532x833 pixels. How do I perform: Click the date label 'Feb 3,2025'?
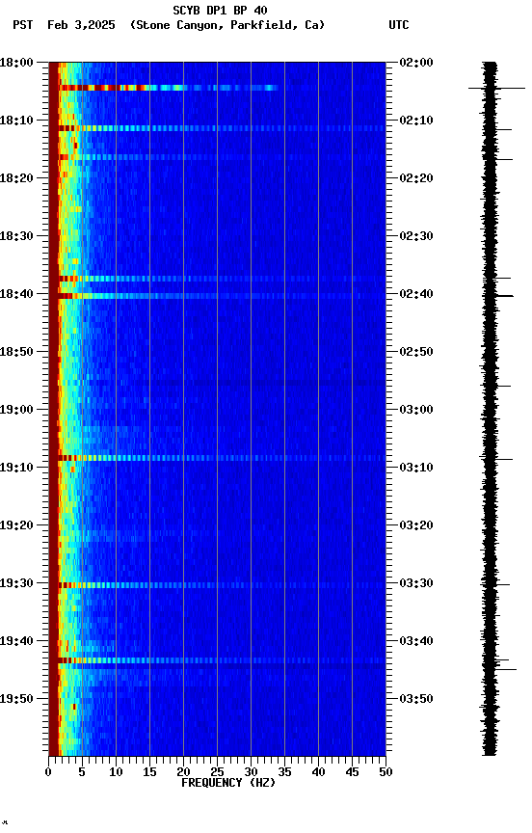point(81,25)
